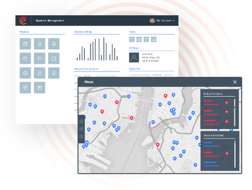Viewport: 252px width, 190px height.
Task: Click the third Active Incidents row's red pin
Action: tap(227, 122)
